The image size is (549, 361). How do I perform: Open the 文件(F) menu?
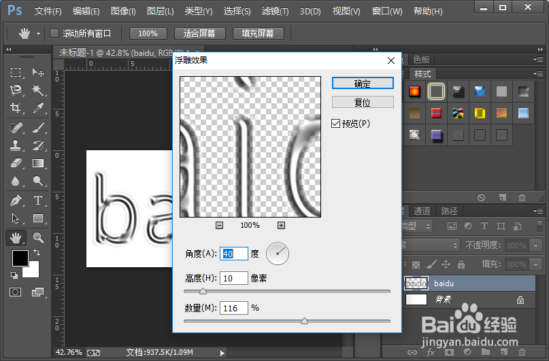pyautogui.click(x=48, y=11)
